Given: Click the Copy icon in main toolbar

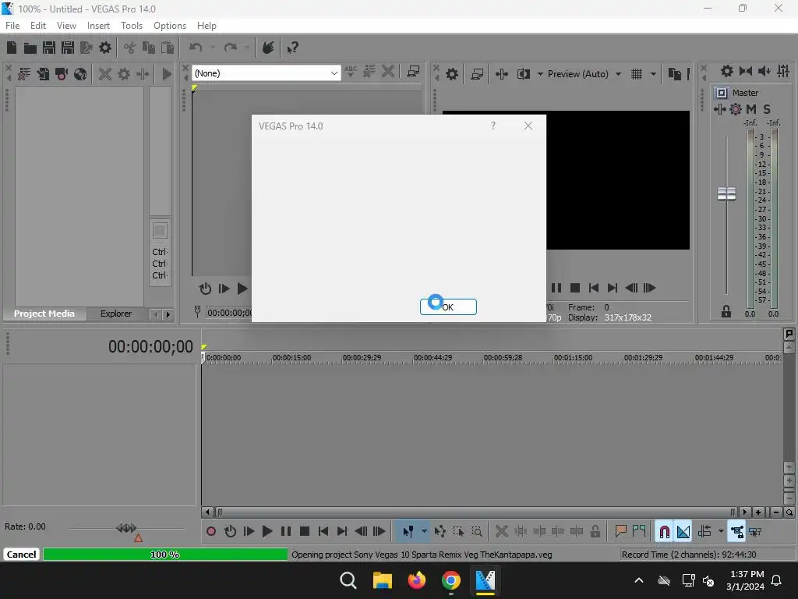Looking at the screenshot, I should 149,48.
